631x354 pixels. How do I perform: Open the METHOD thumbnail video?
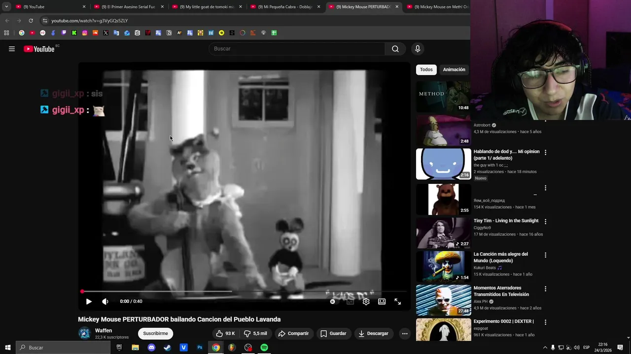coord(443,96)
